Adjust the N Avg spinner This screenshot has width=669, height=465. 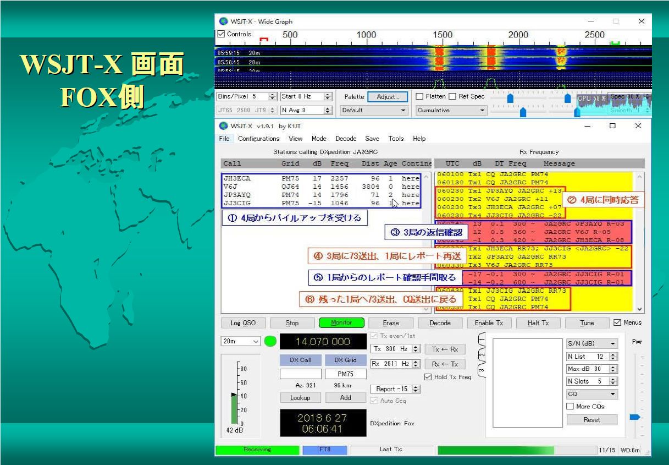coord(328,110)
